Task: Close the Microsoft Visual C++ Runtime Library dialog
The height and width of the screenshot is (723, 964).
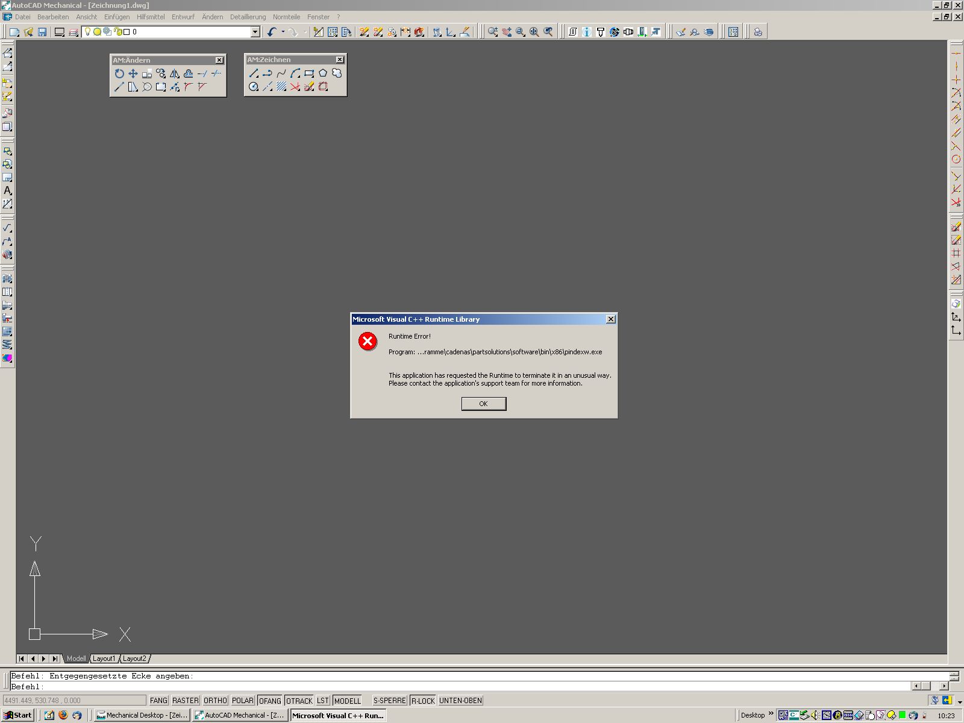Action: coord(610,319)
